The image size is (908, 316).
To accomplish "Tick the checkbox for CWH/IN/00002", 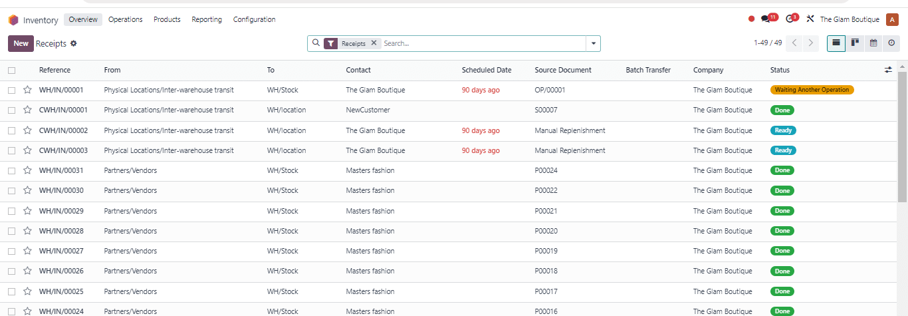I will pos(12,130).
